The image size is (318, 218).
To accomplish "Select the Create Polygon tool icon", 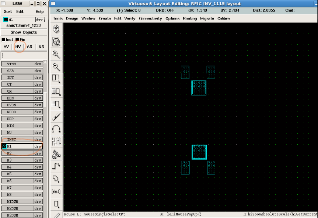I will point(56,179).
